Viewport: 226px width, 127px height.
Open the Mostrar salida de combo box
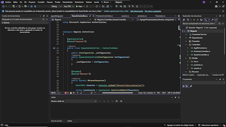(x=81, y=101)
